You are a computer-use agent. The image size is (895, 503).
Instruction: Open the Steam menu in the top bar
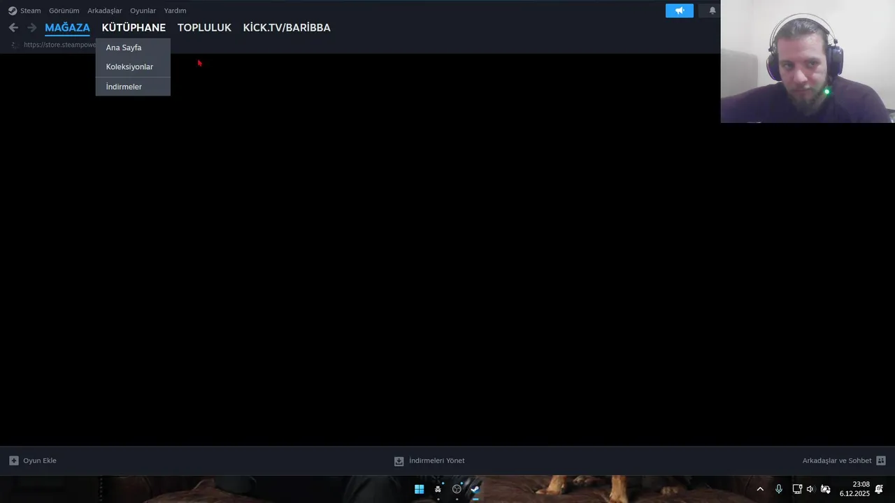[30, 10]
